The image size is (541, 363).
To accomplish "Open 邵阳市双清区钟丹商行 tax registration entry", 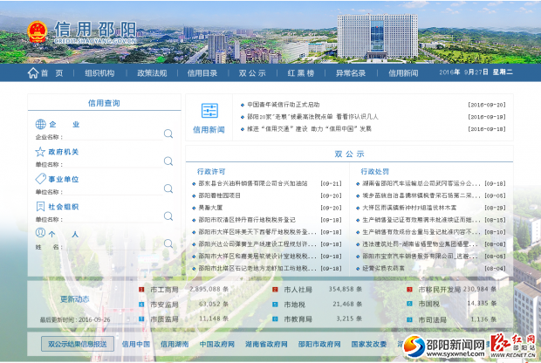I will coord(247,220).
